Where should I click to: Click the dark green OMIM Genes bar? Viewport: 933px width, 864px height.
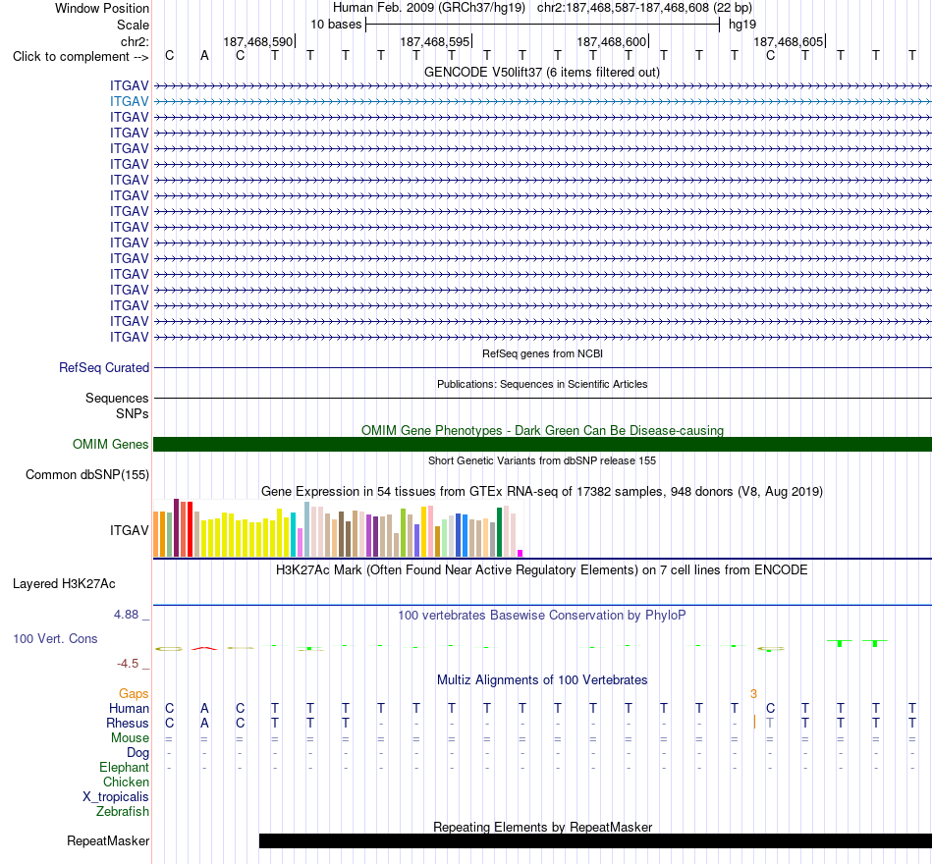[x=542, y=445]
